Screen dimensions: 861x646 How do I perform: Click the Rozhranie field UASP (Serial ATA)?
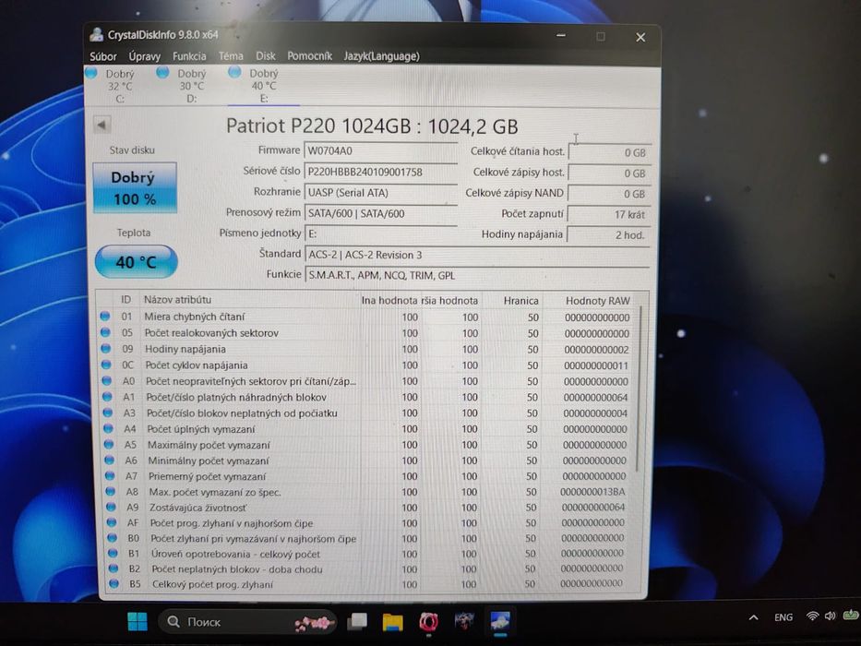tap(380, 193)
